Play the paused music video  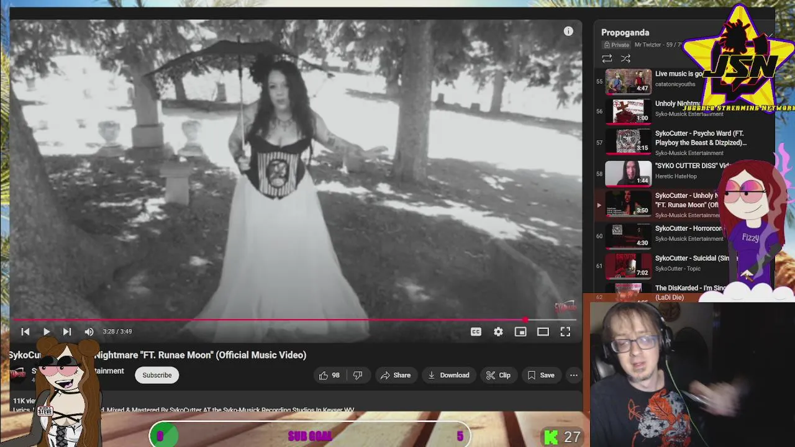[x=47, y=332]
